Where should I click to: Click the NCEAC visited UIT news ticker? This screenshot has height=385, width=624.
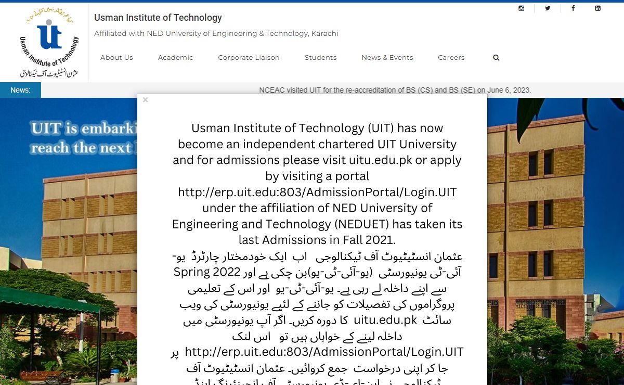click(395, 90)
